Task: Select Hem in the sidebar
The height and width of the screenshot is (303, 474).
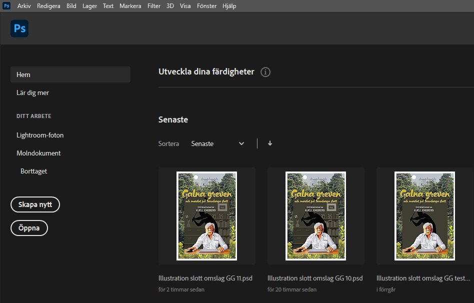Action: [70, 74]
